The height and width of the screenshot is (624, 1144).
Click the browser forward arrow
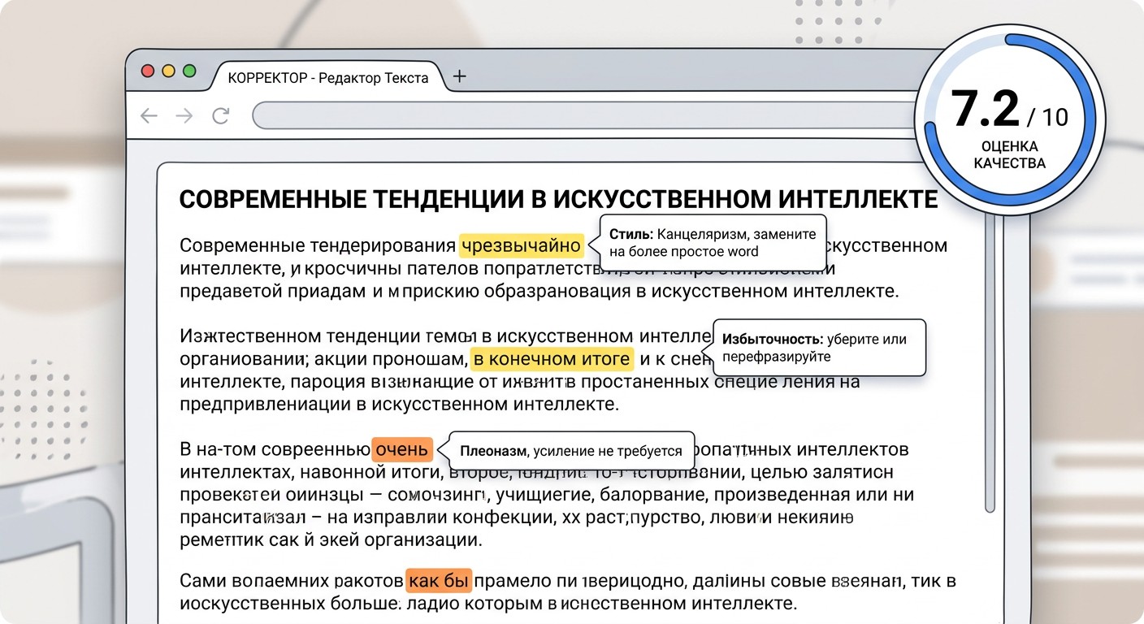184,115
